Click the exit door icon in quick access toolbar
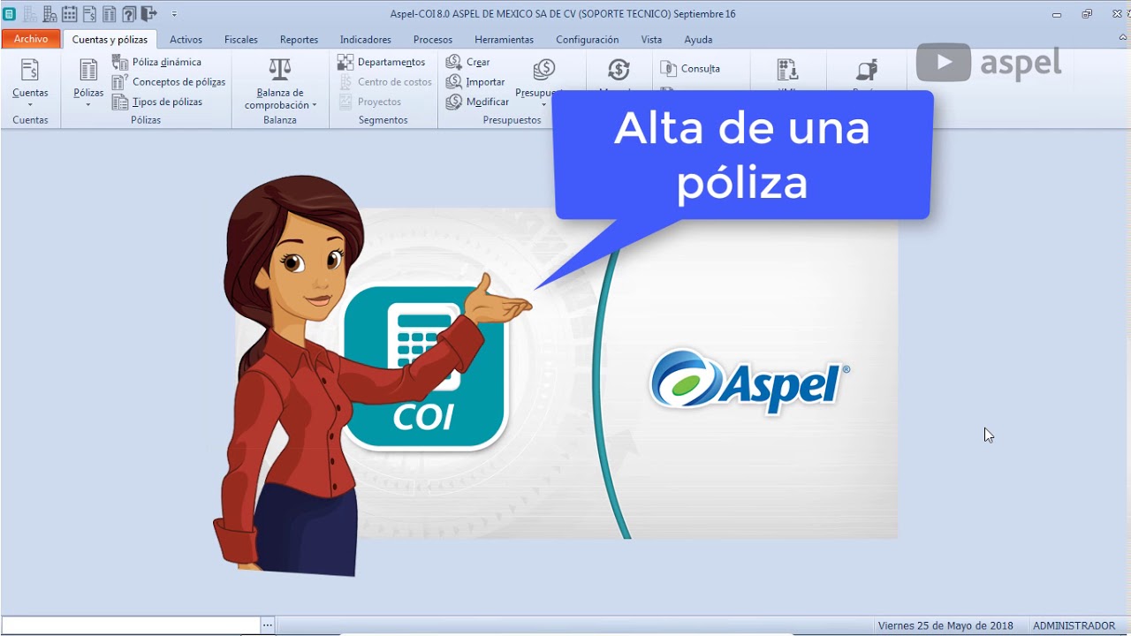 point(148,14)
